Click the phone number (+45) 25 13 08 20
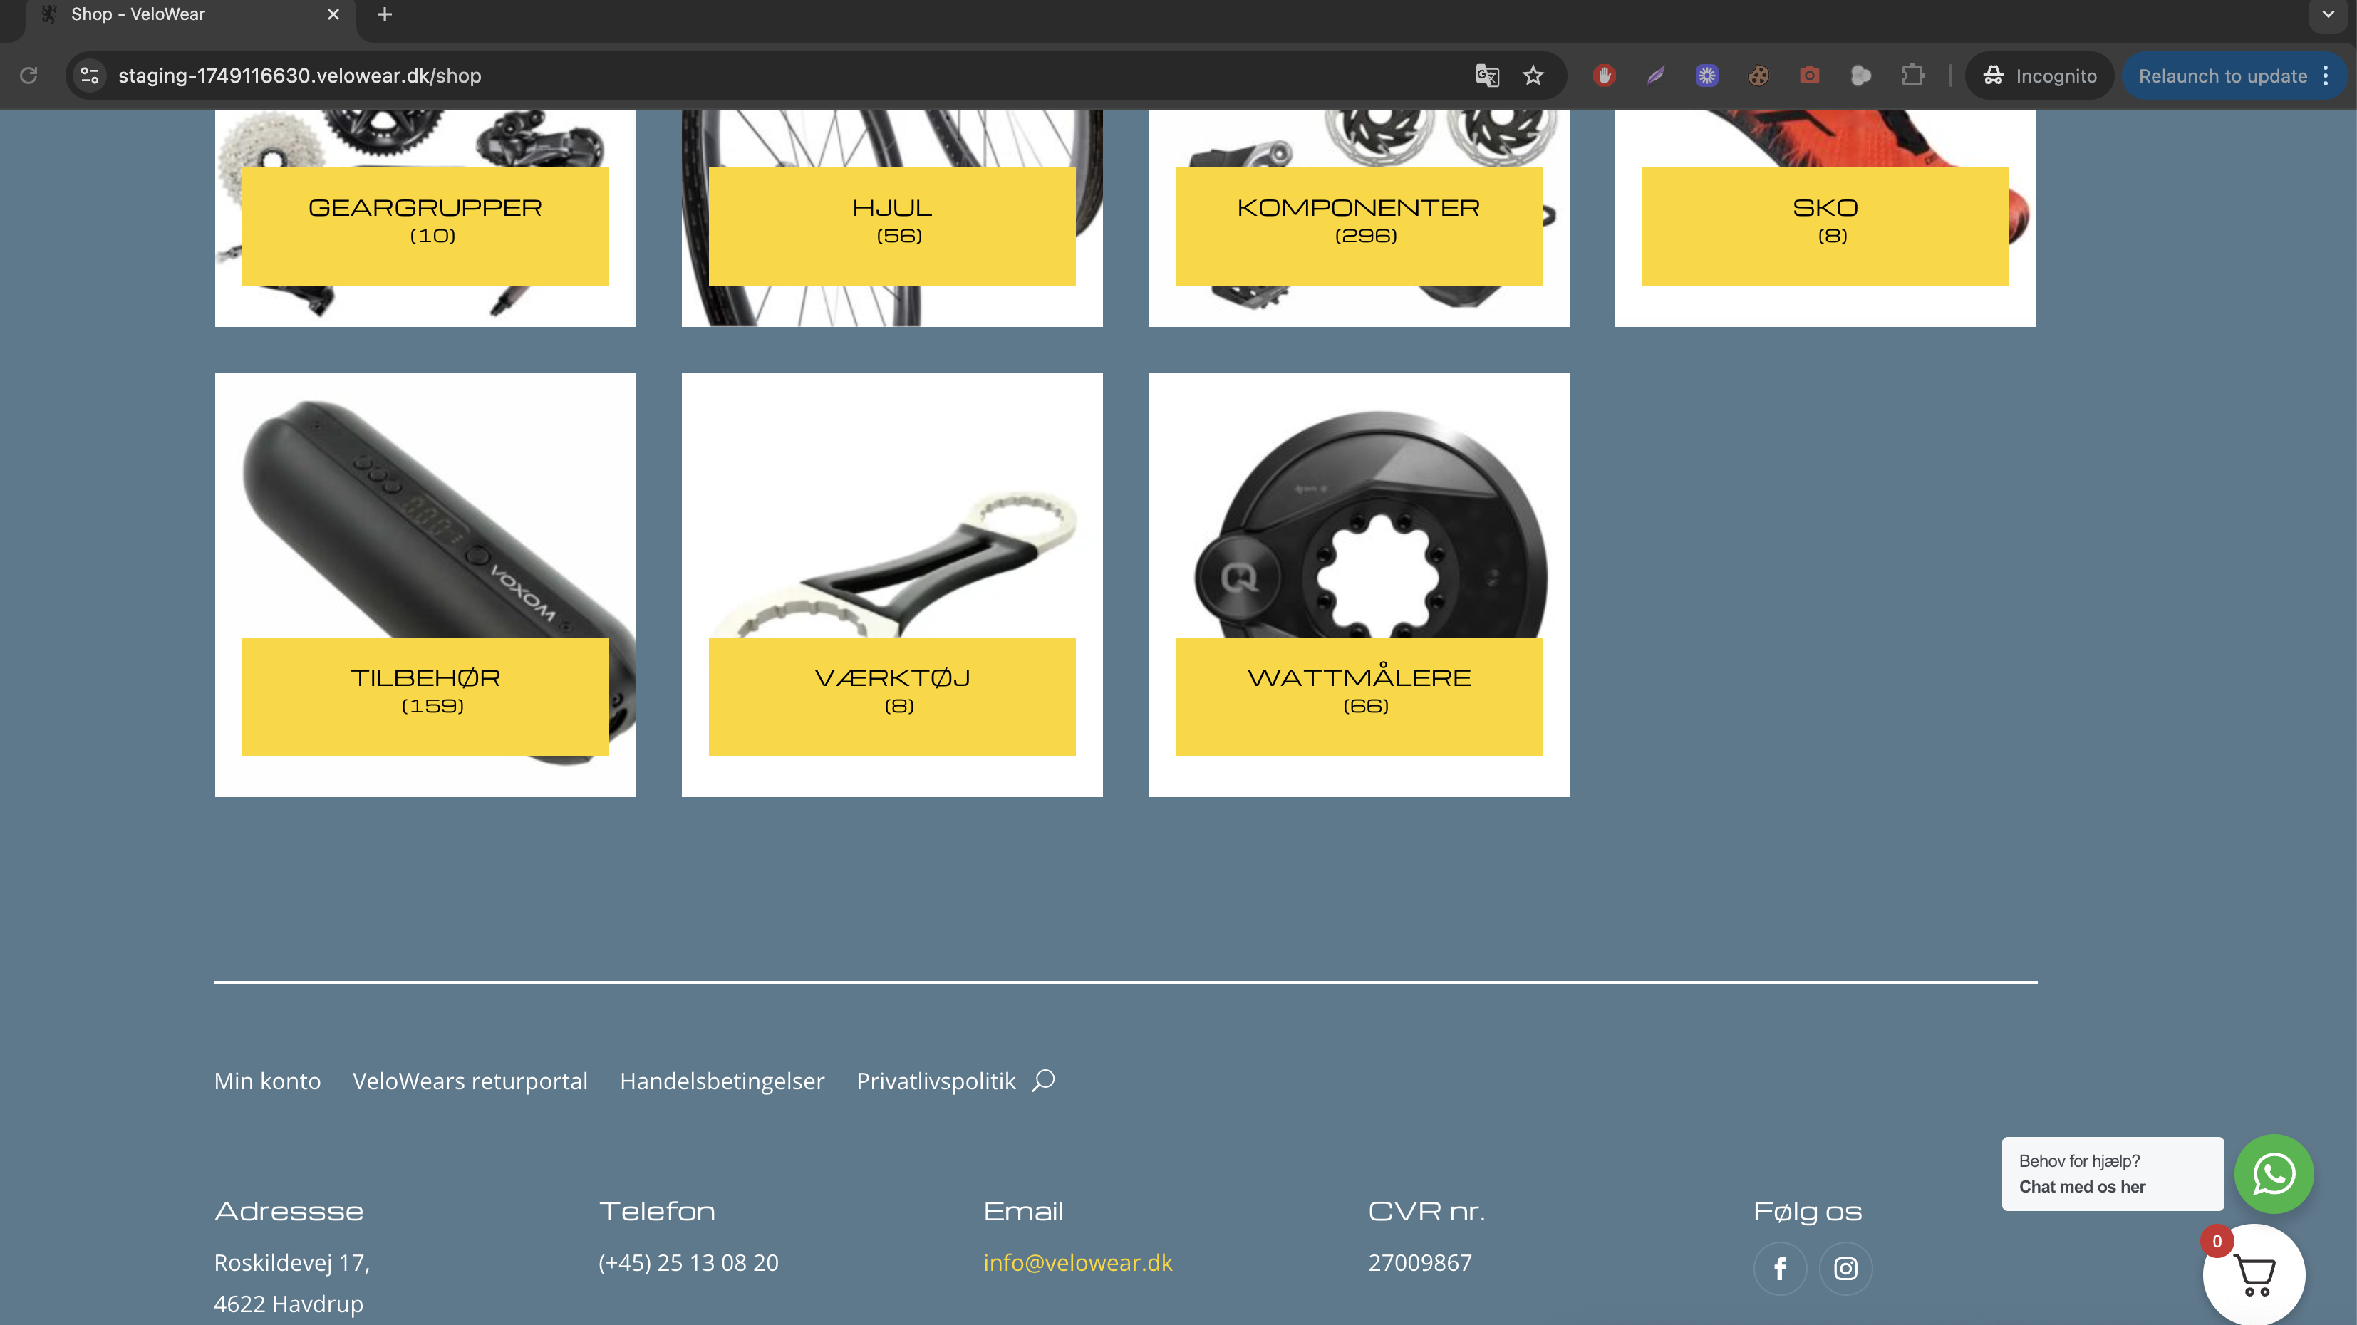The image size is (2357, 1325). 688,1263
